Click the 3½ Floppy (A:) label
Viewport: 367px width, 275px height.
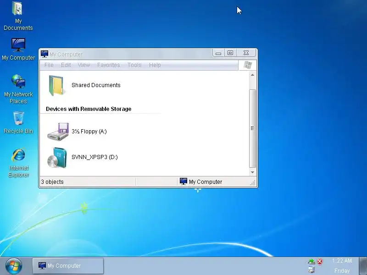[x=89, y=132]
